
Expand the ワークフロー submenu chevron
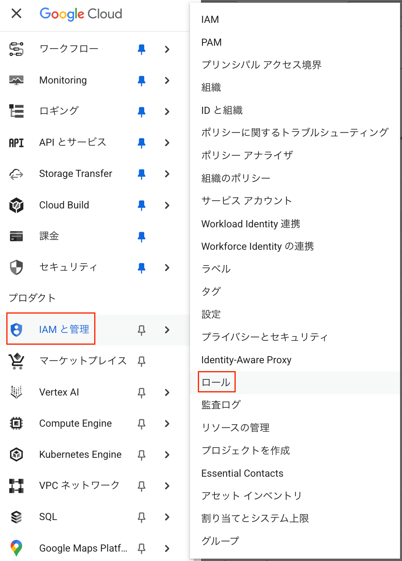[x=167, y=49]
